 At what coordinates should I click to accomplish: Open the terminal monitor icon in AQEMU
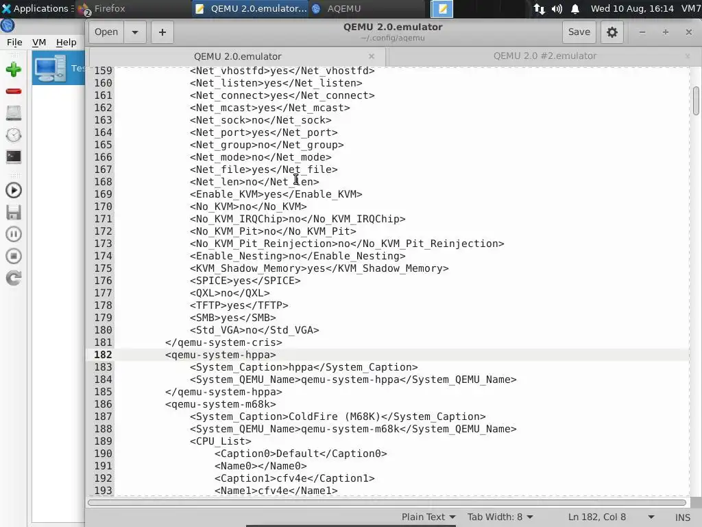[x=14, y=156]
